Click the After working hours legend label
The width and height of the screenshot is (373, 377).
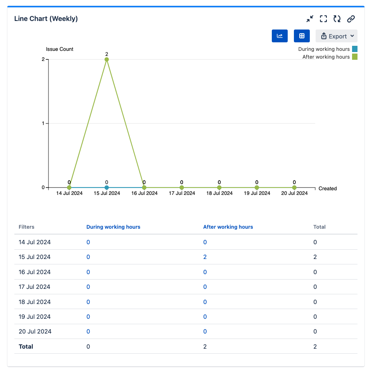326,57
